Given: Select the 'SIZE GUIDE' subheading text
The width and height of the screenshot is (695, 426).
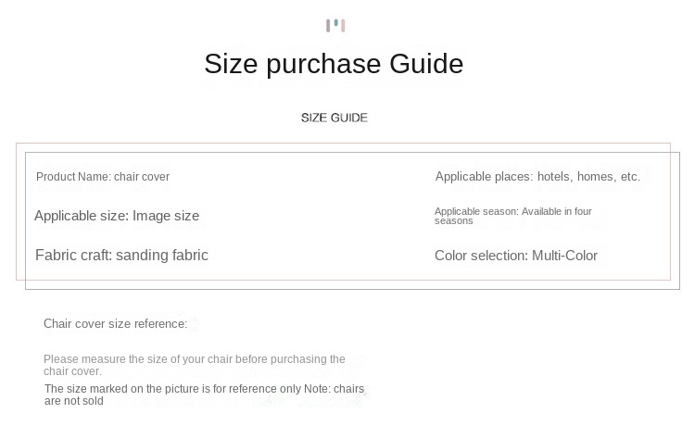Looking at the screenshot, I should (335, 118).
